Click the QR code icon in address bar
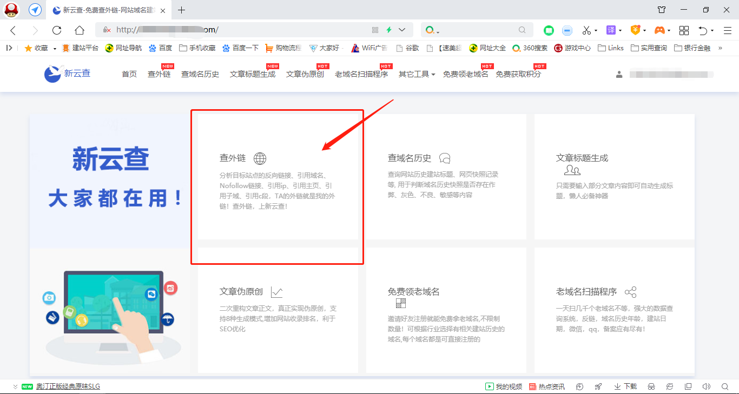Image resolution: width=739 pixels, height=394 pixels. (x=375, y=30)
